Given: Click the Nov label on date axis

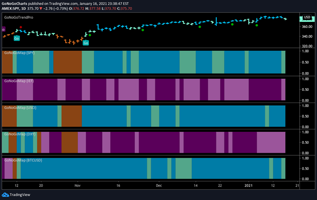Looking at the screenshot, I should point(77,185).
